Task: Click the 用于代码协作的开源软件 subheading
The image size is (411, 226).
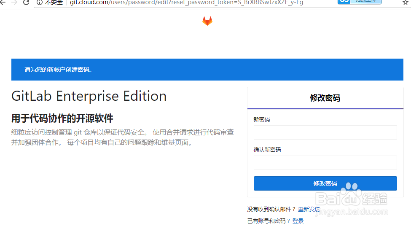Action: tap(62, 118)
